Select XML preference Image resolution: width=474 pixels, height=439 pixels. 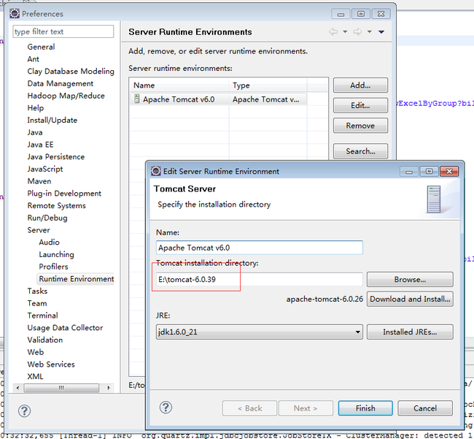[x=35, y=377]
